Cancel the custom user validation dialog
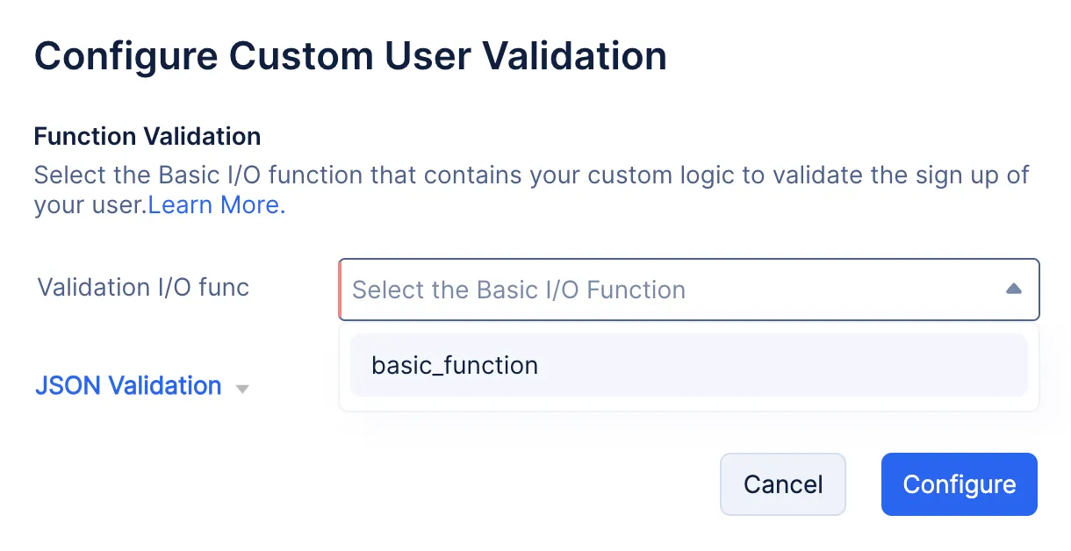This screenshot has width=1071, height=551. (783, 484)
